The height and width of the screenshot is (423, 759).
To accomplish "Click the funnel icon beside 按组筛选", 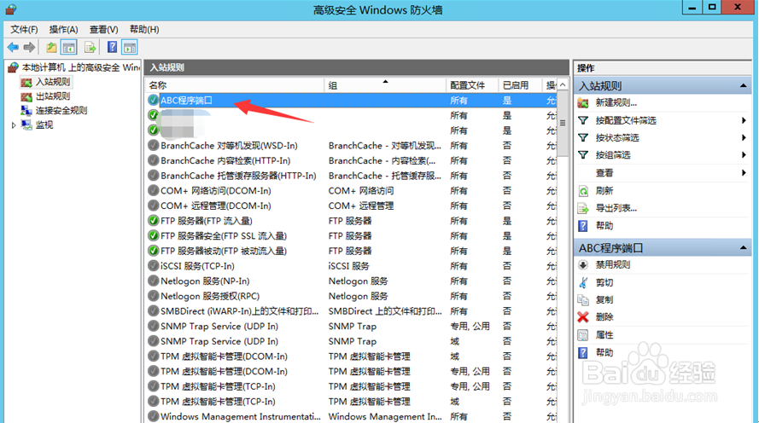I will click(583, 155).
